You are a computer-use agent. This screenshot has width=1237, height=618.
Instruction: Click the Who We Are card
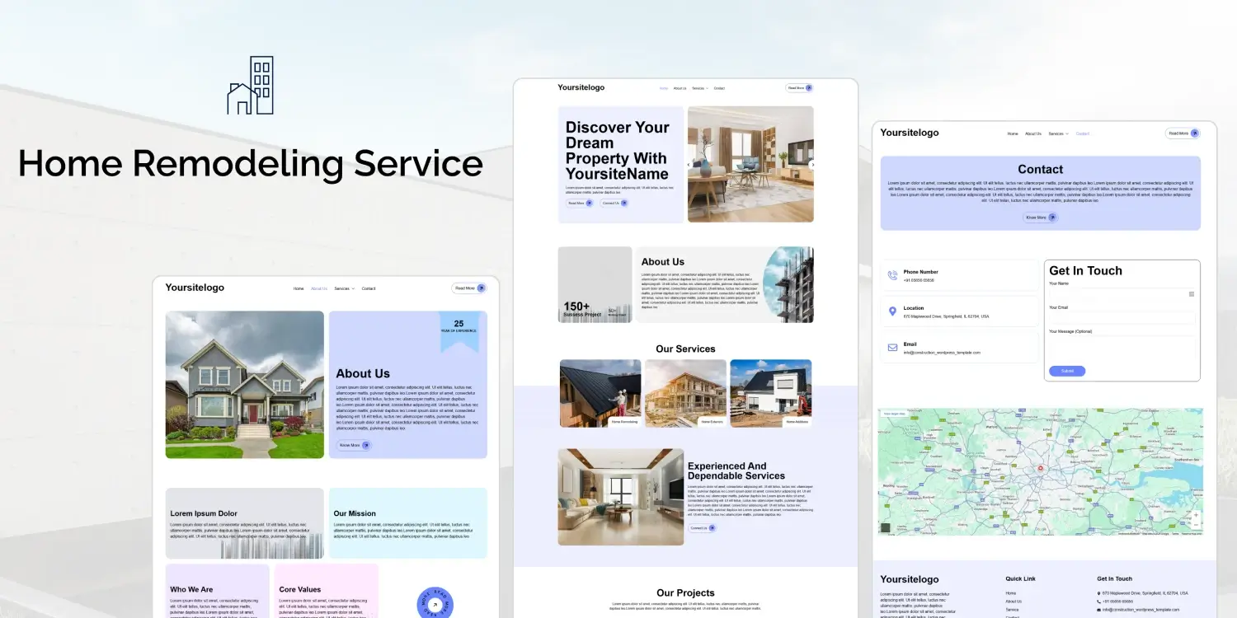pos(218,591)
